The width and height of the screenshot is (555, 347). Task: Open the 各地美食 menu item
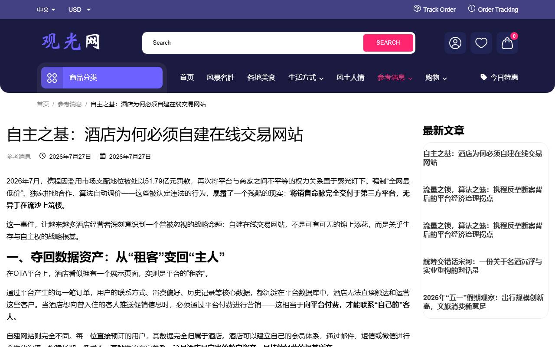click(x=261, y=77)
